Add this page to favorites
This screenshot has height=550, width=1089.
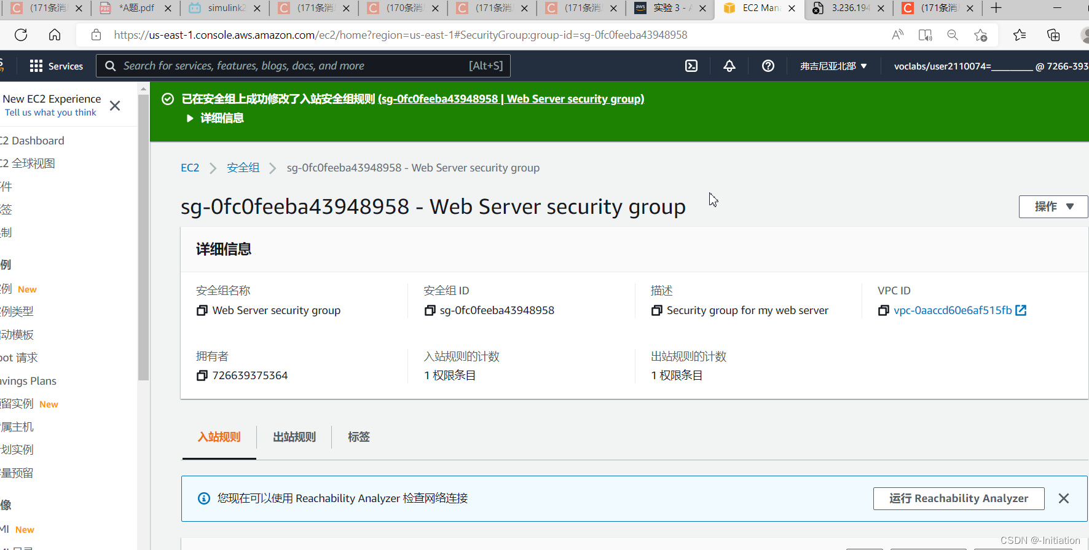981,35
